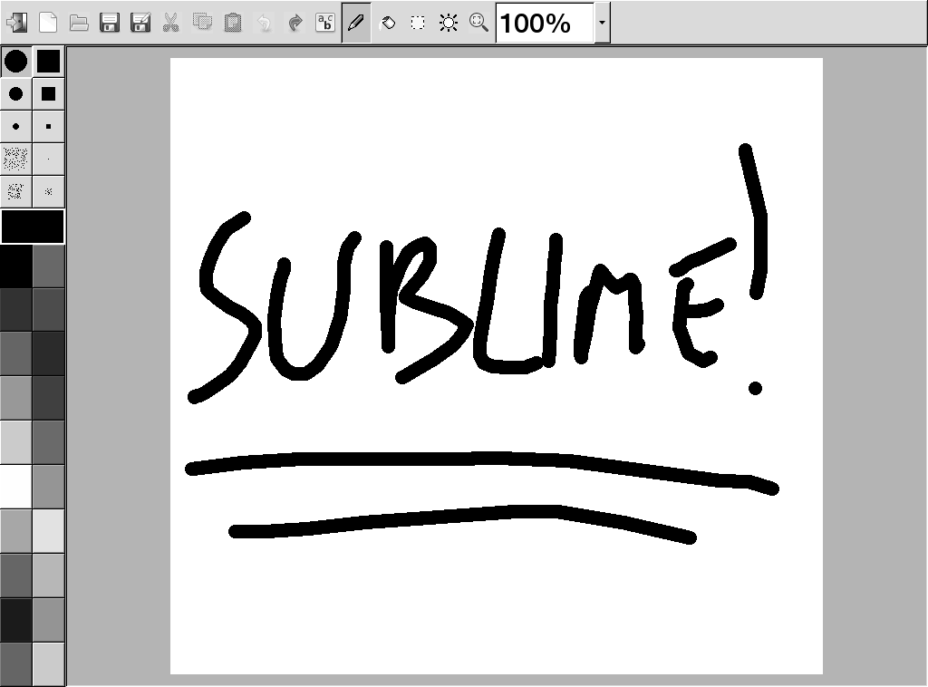Click the wide black current-color box

(x=33, y=226)
